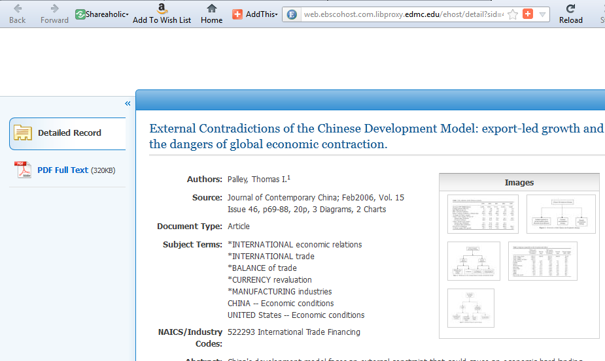The image size is (605, 361).
Task: Collapse the left sidebar panel
Action: pos(128,103)
